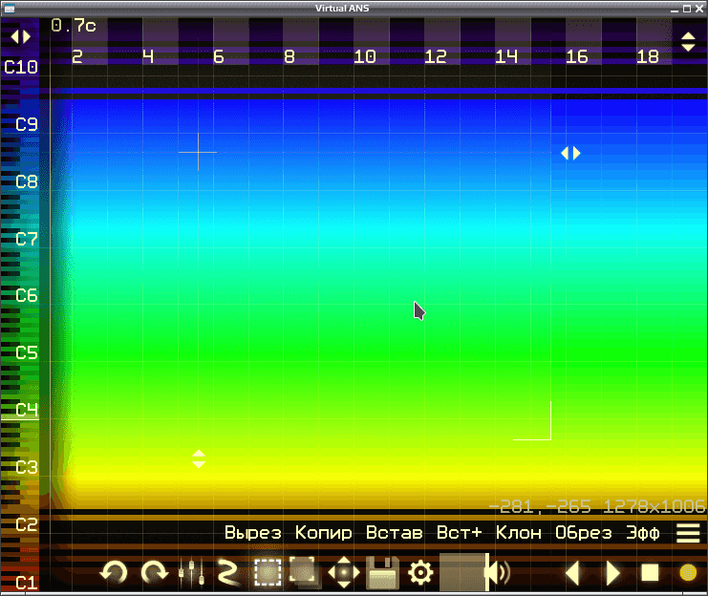This screenshot has width=708, height=596.
Task: Click the selection's horizontal resize arrows handle
Action: [570, 153]
